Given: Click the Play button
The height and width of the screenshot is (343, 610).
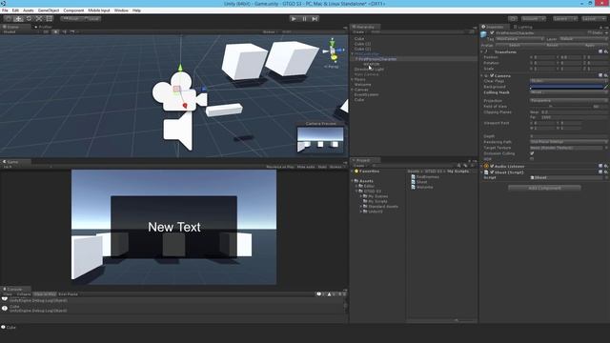Looking at the screenshot, I should (294, 19).
